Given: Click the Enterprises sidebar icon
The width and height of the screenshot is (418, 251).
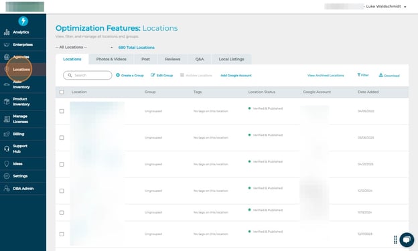Looking at the screenshot, I should click(7, 45).
